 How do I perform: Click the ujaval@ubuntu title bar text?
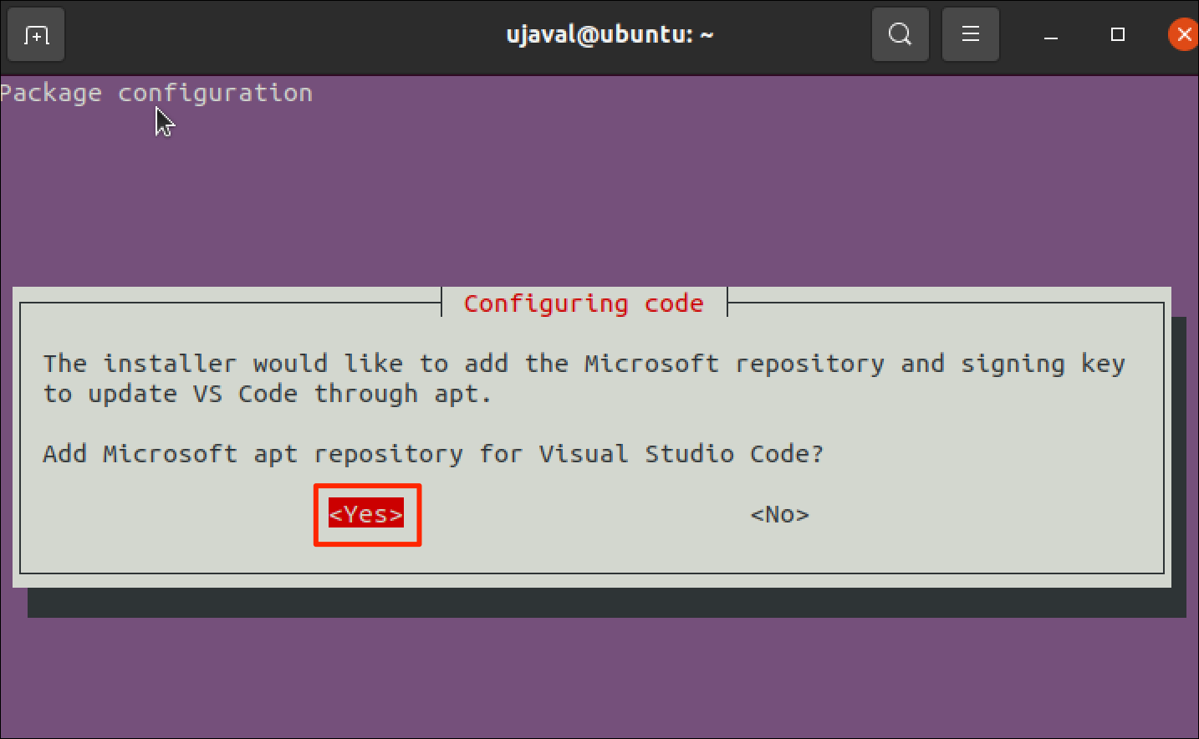pos(610,35)
